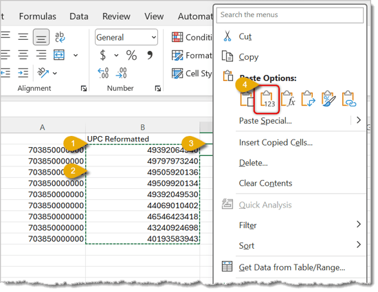Apply Percent Style format

[x=131, y=55]
